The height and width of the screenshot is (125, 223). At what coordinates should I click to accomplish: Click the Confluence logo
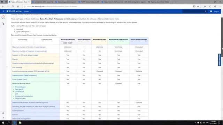click(14, 11)
